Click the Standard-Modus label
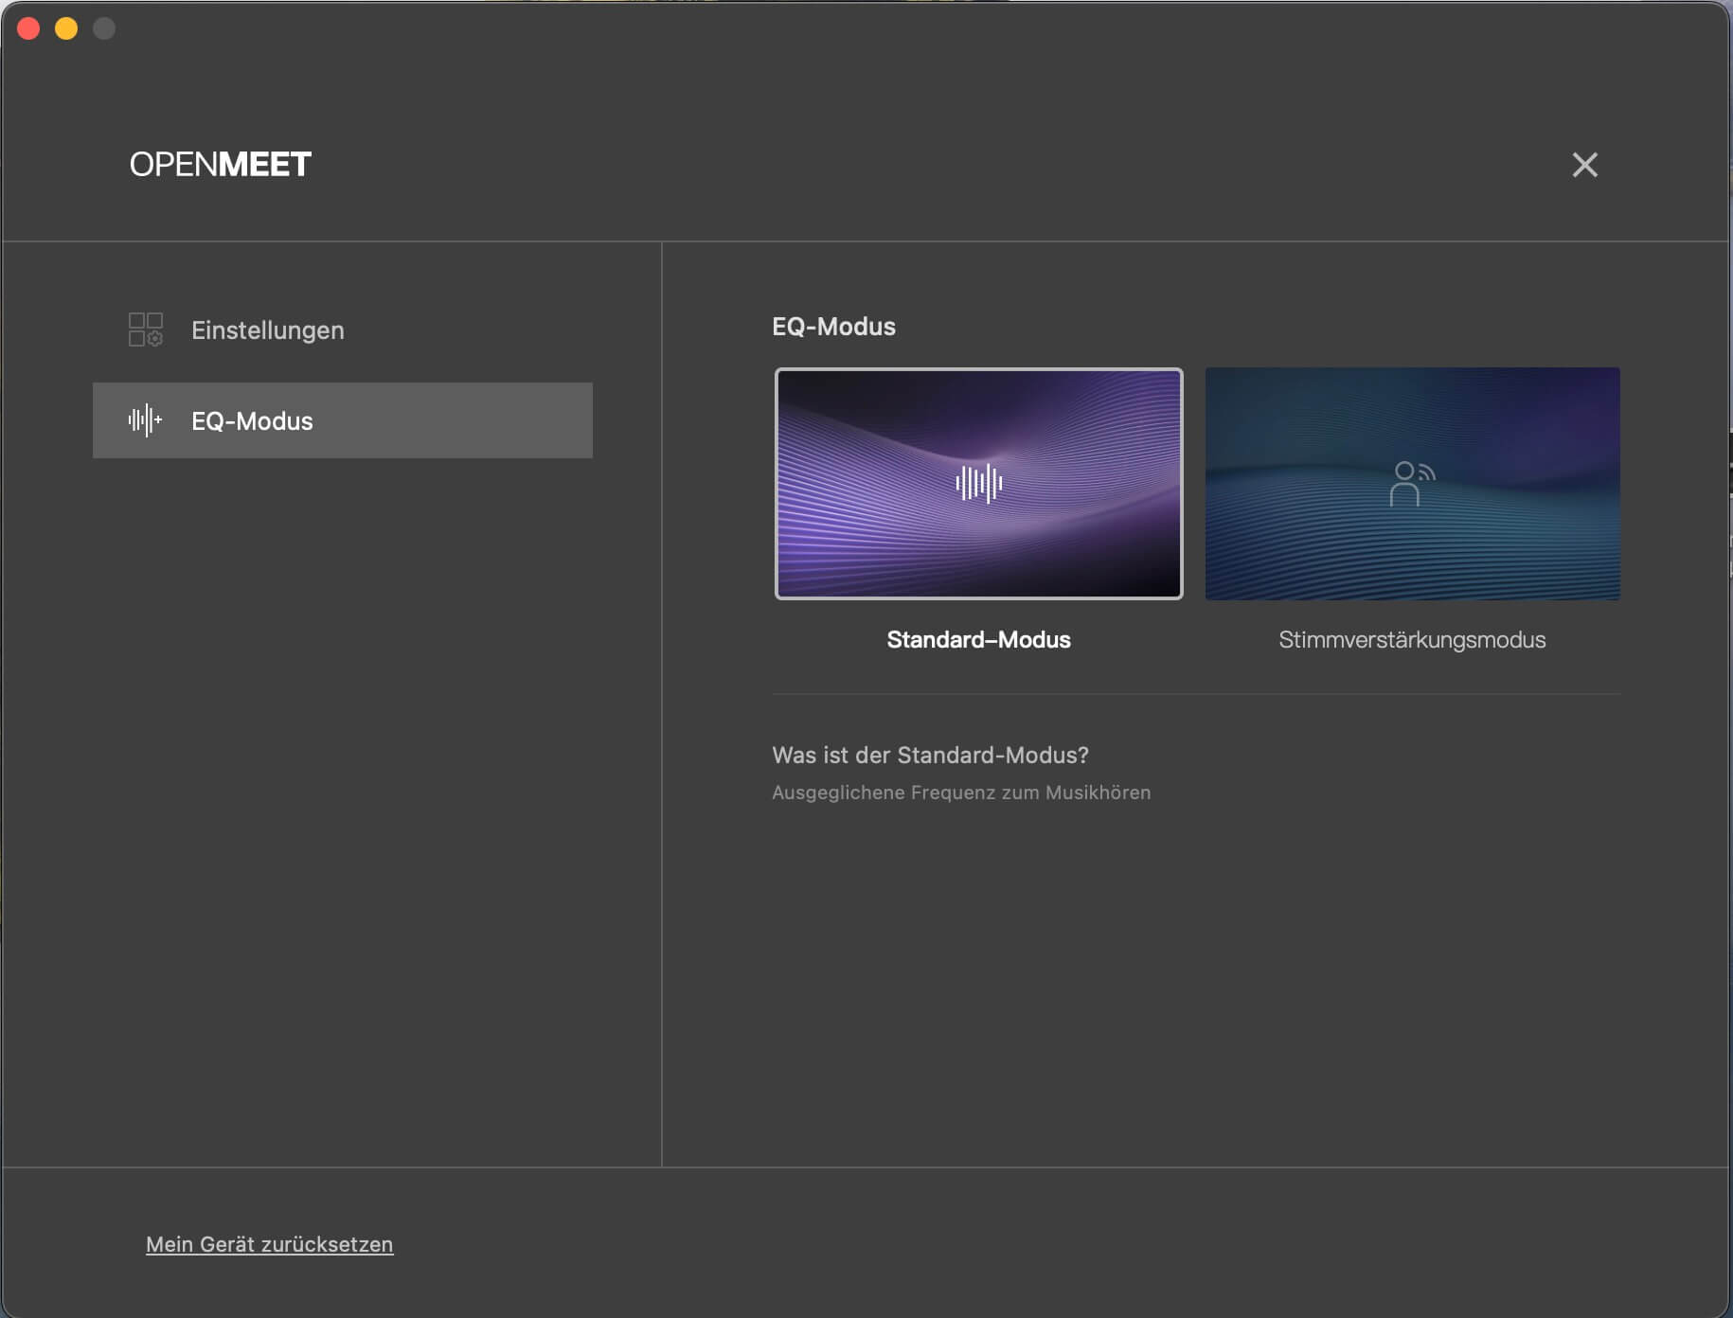 pyautogui.click(x=978, y=640)
